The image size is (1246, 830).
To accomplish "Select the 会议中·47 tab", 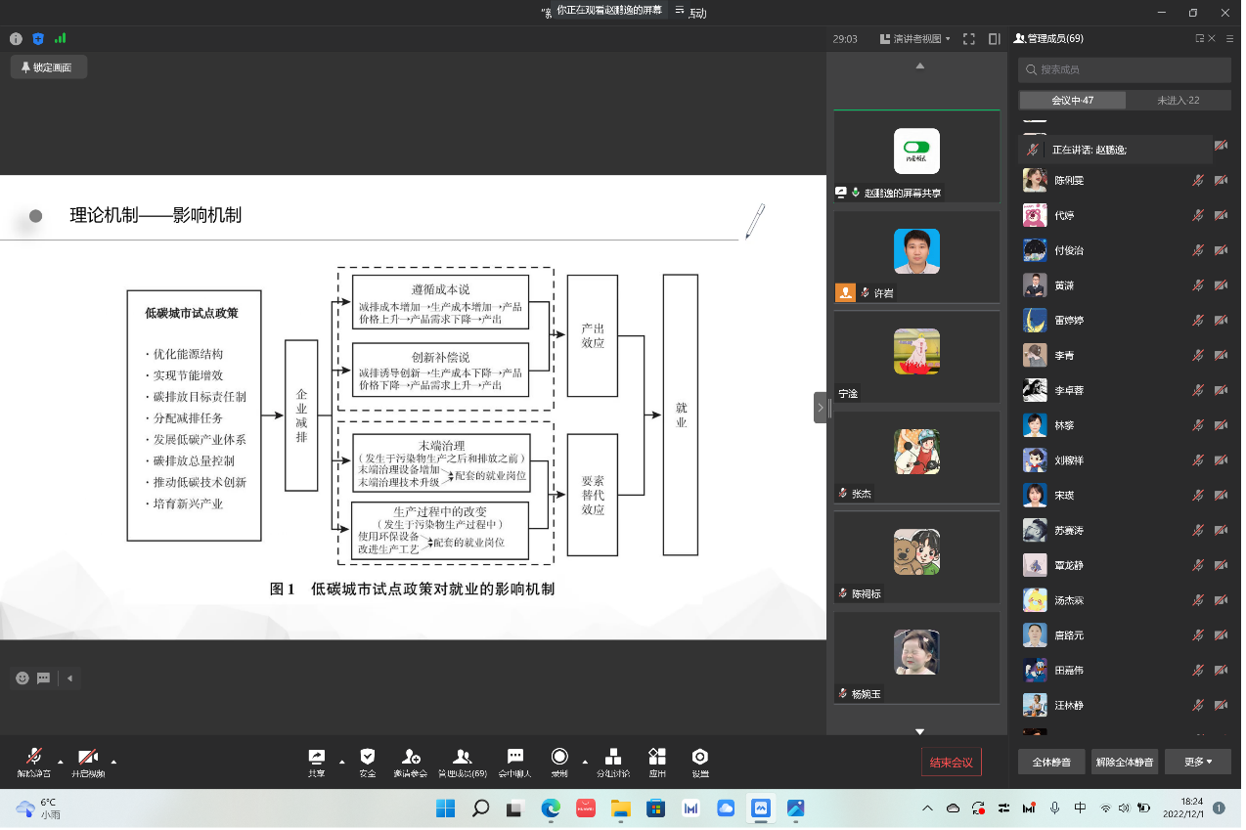I will point(1072,101).
